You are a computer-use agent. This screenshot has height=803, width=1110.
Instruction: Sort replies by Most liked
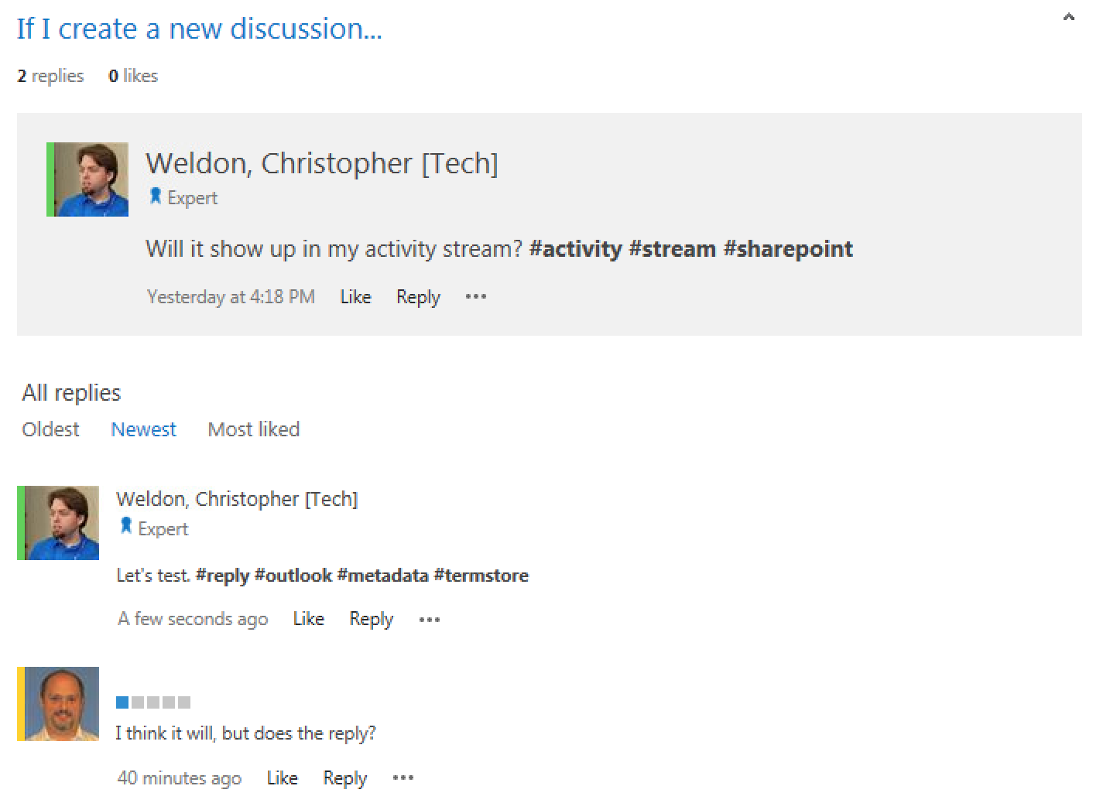[x=253, y=429]
